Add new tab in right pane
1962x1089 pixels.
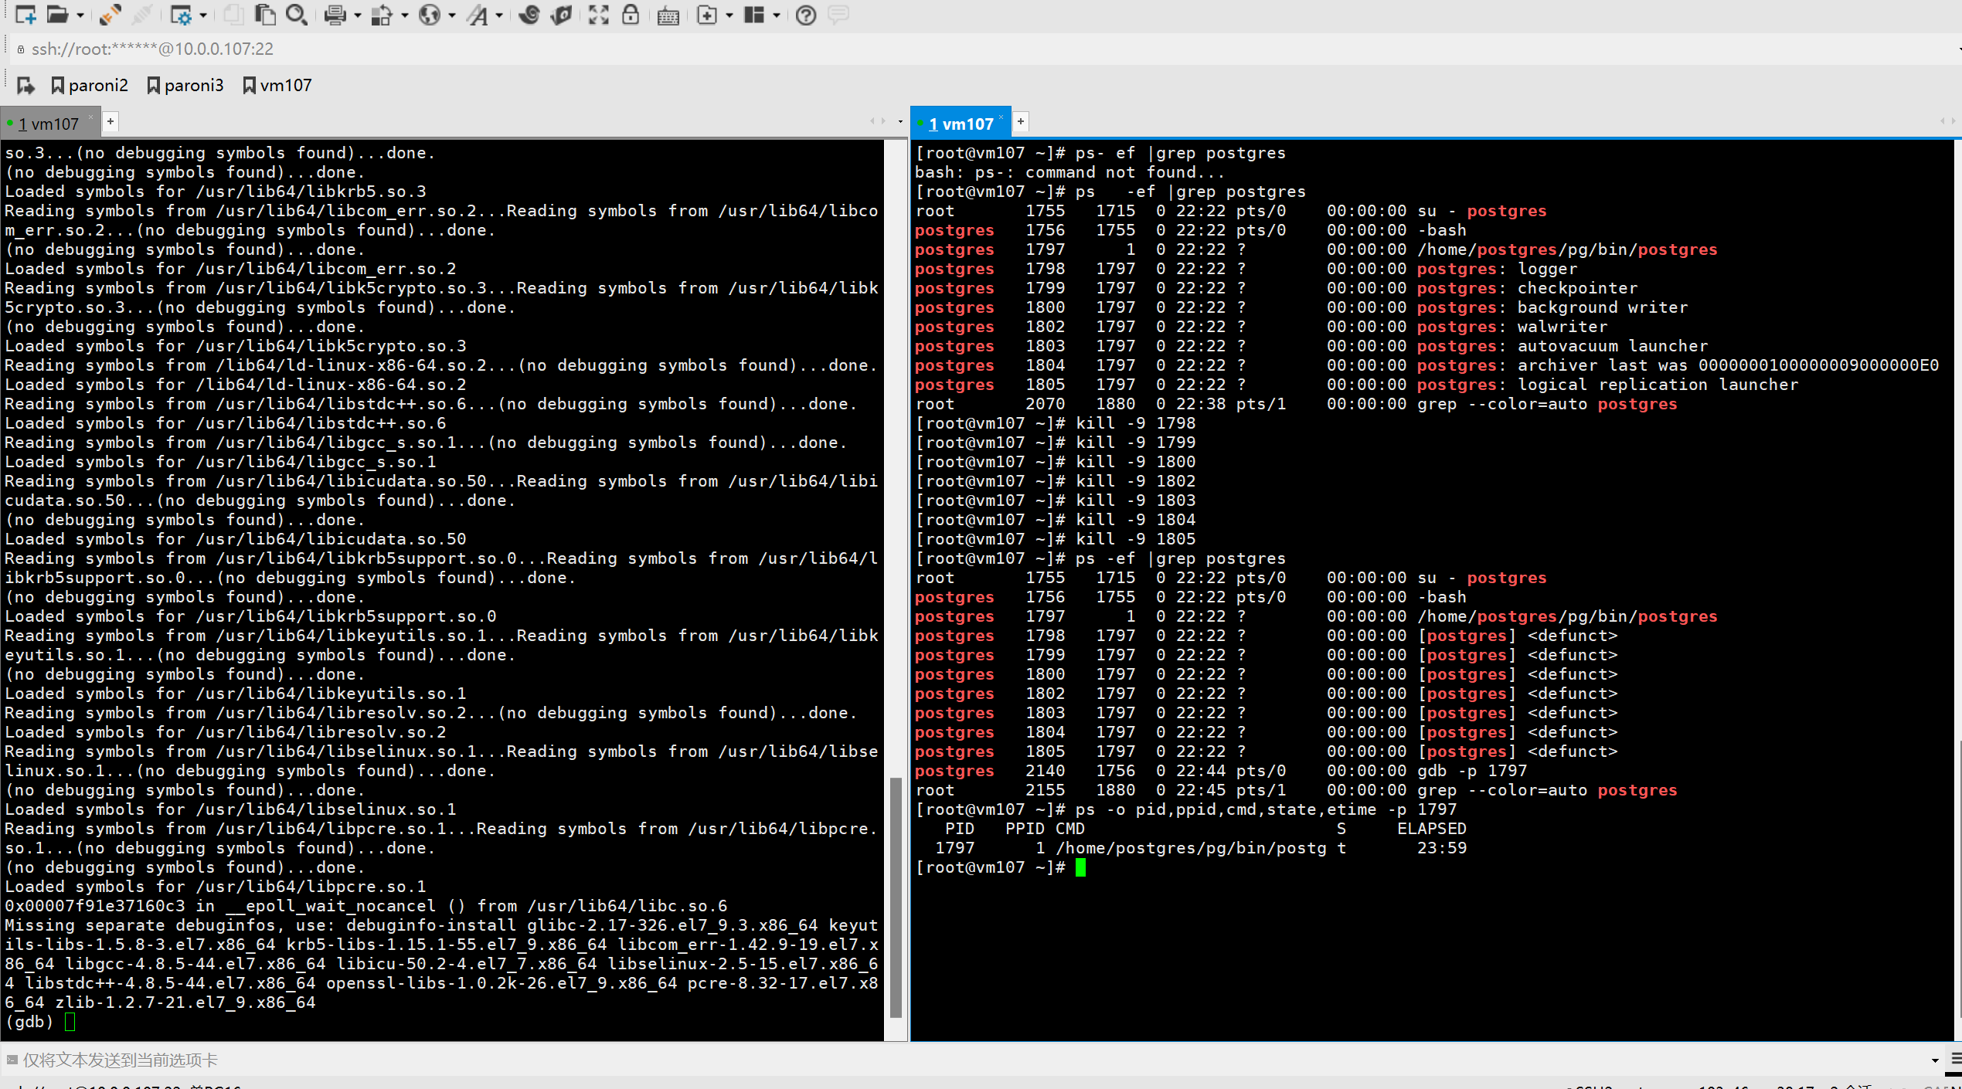pos(1021,121)
